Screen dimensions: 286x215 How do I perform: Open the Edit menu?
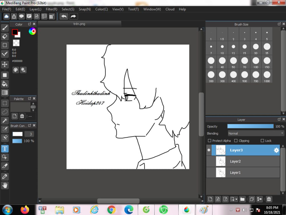pos(20,9)
